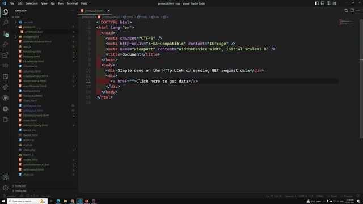Viewport: 363px width, 204px height.
Task: Open buttons.html file
Action: [x=32, y=57]
